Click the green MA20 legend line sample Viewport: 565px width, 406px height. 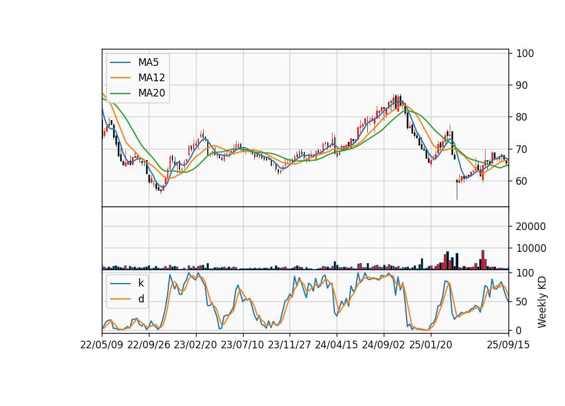click(x=120, y=94)
